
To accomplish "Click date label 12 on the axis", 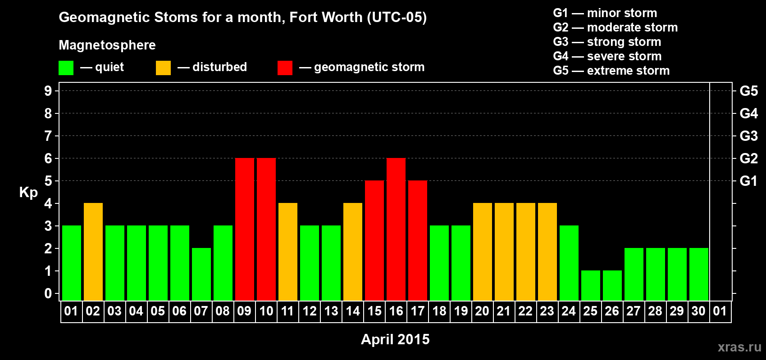I will [x=310, y=311].
